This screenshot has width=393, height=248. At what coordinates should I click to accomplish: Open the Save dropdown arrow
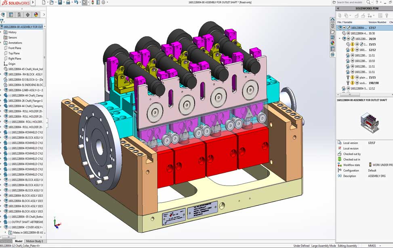(63, 2)
